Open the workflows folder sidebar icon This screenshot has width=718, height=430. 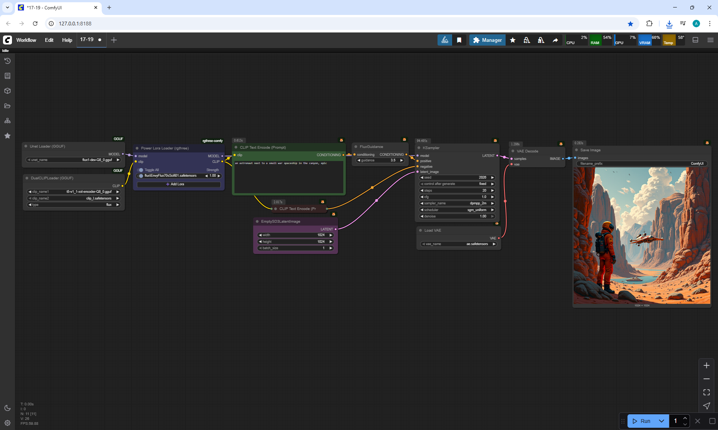7,106
